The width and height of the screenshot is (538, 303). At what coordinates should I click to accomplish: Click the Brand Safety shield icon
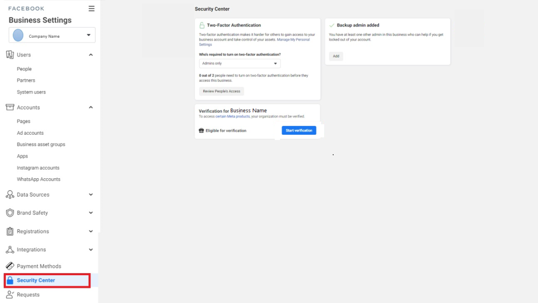10,213
